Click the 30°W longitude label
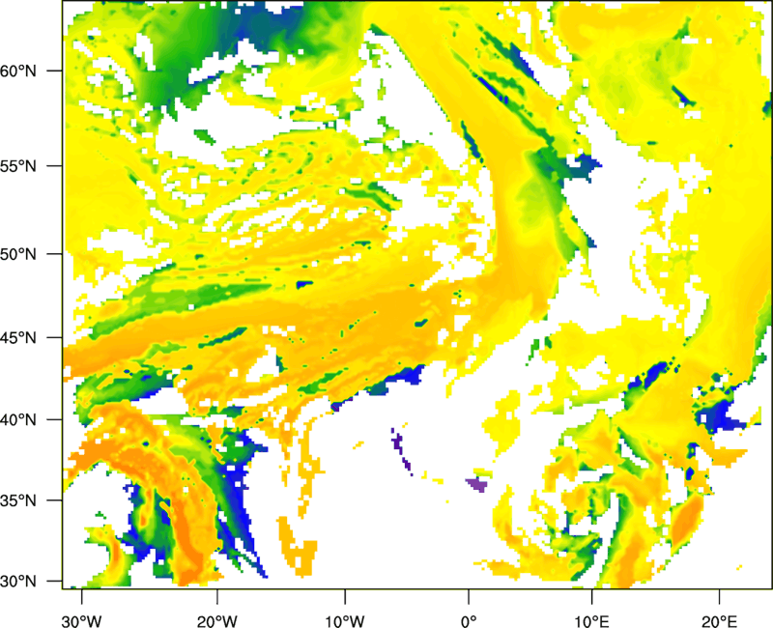This screenshot has height=628, width=773. click(x=82, y=620)
